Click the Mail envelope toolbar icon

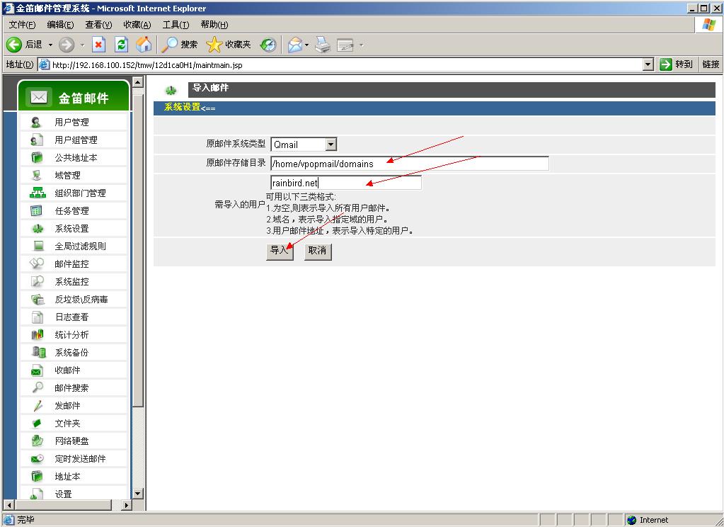coord(294,45)
